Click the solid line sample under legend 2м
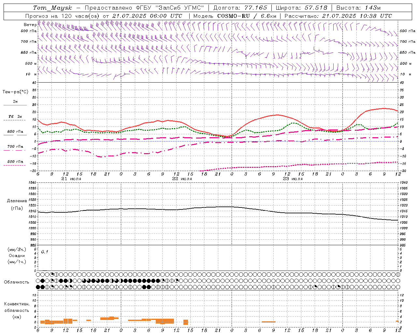 pyautogui.click(x=15, y=105)
